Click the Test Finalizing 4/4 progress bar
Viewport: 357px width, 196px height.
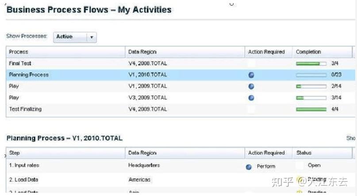[x=311, y=109]
